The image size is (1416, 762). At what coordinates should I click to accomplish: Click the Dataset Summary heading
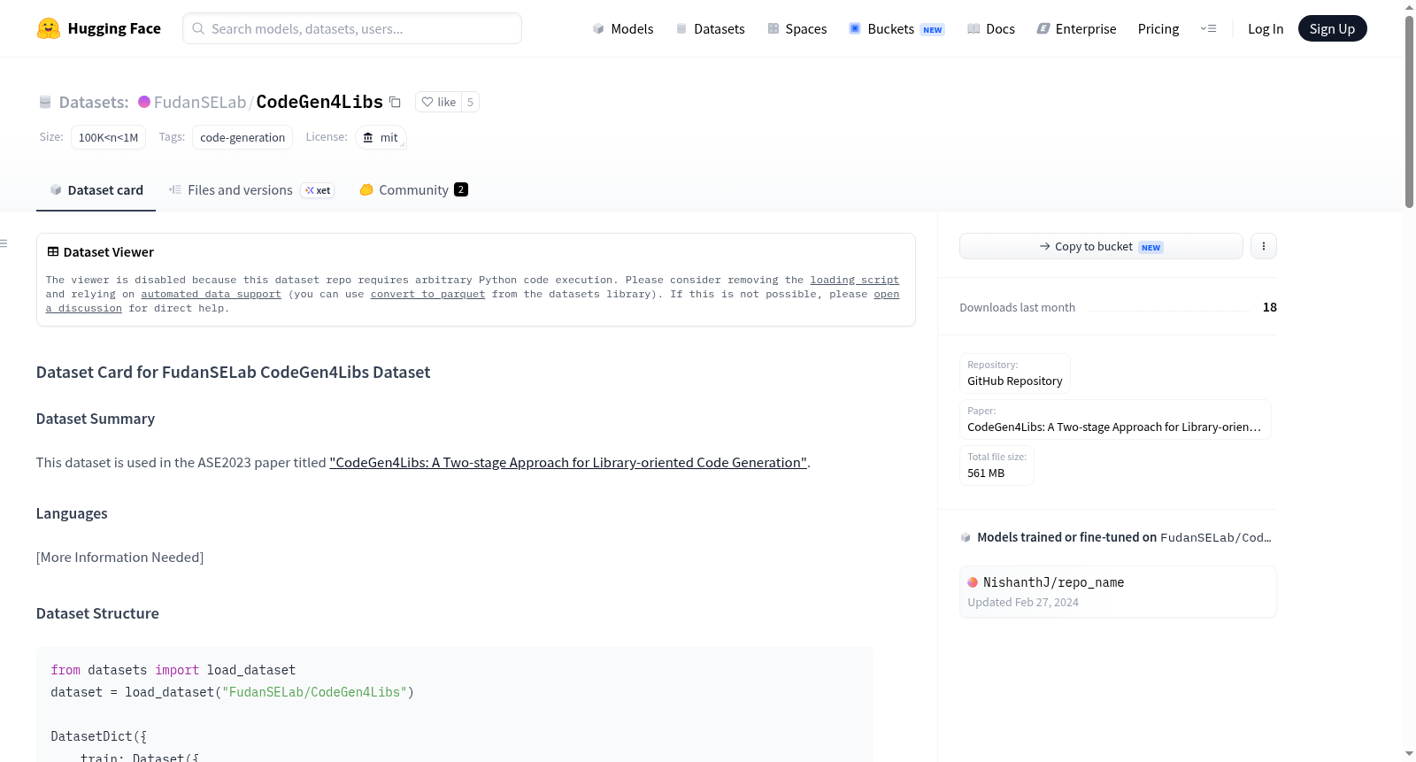coord(96,419)
